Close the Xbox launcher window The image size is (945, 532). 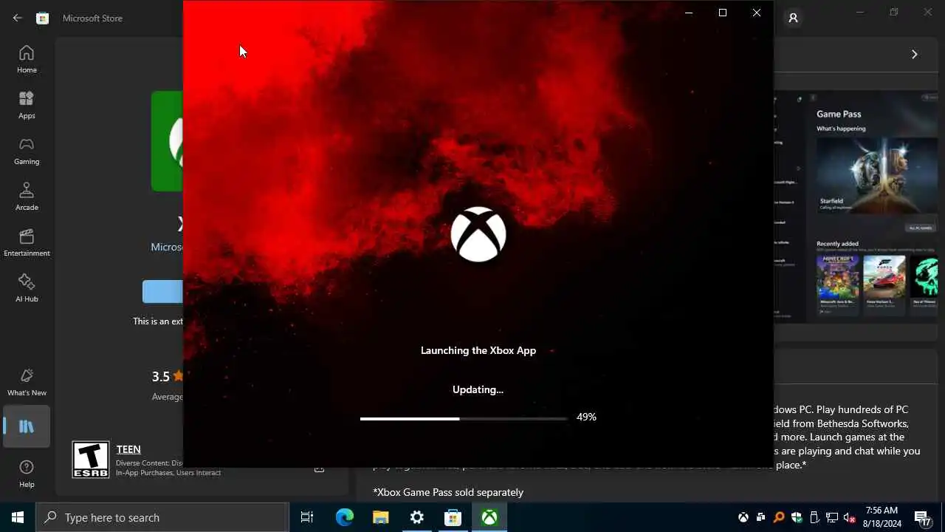tap(757, 13)
